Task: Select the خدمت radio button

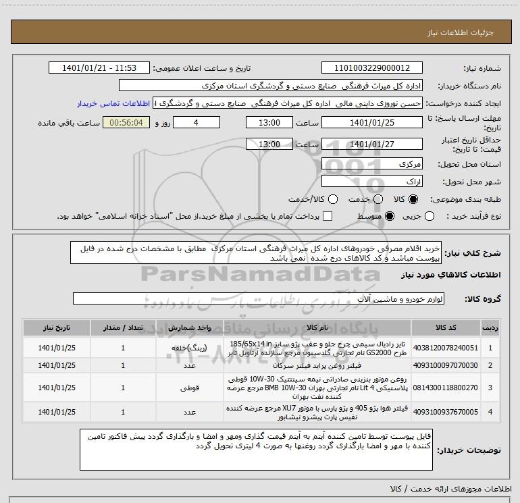Action: [x=378, y=199]
